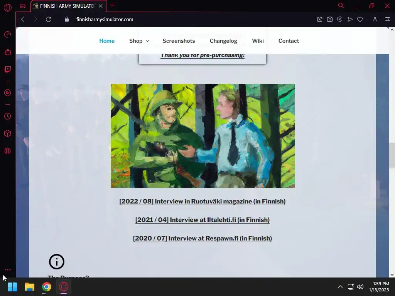Select the Finnish Army Simulator tab
This screenshot has width=395, height=296.
[68, 6]
